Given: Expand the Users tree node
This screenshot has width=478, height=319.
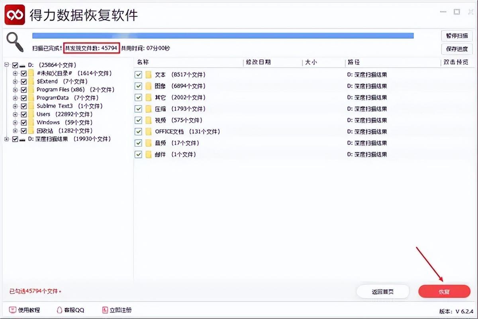Looking at the screenshot, I should pos(15,114).
